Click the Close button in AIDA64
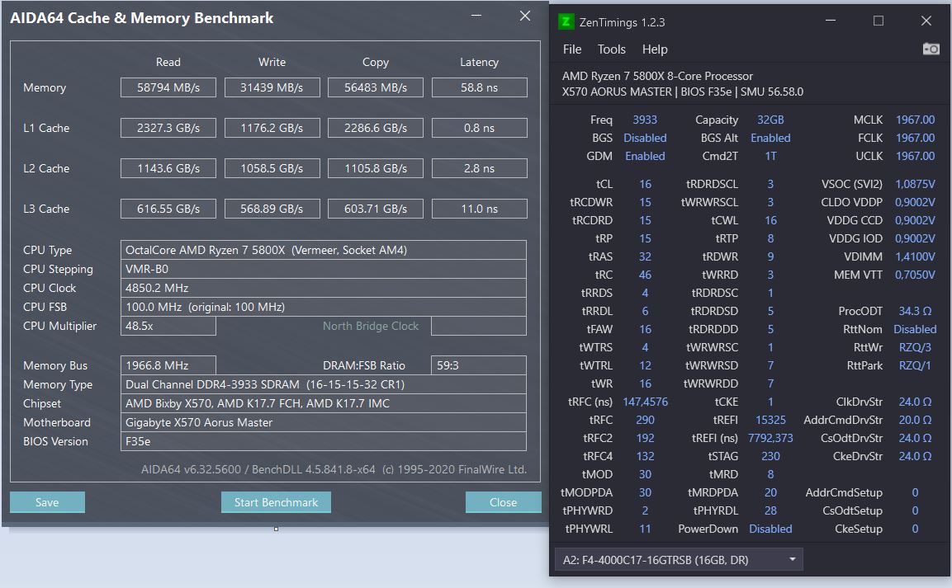Viewport: 952px width, 588px height. point(504,502)
